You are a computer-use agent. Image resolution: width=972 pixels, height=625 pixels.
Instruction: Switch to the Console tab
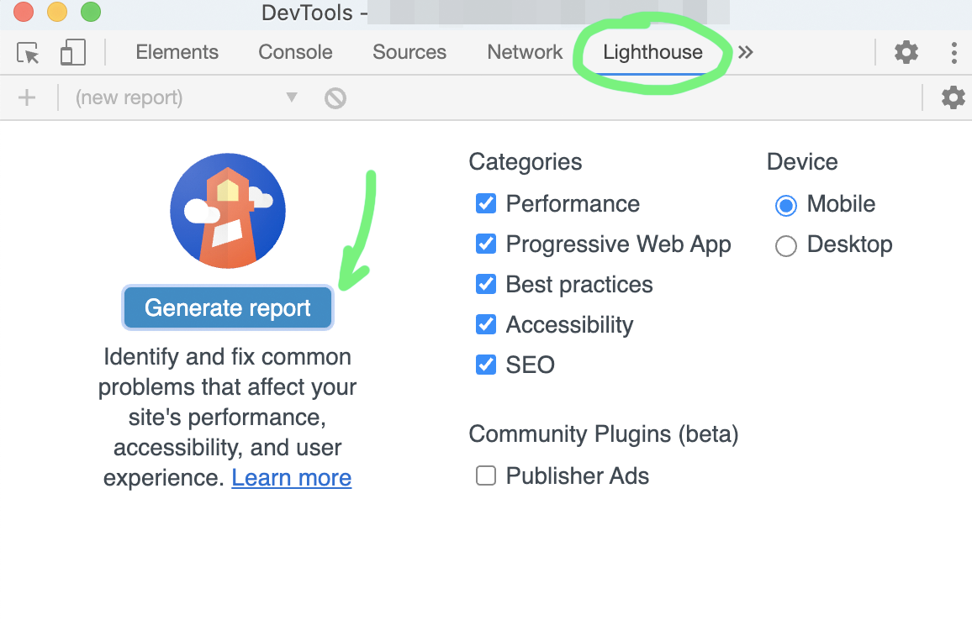click(295, 52)
